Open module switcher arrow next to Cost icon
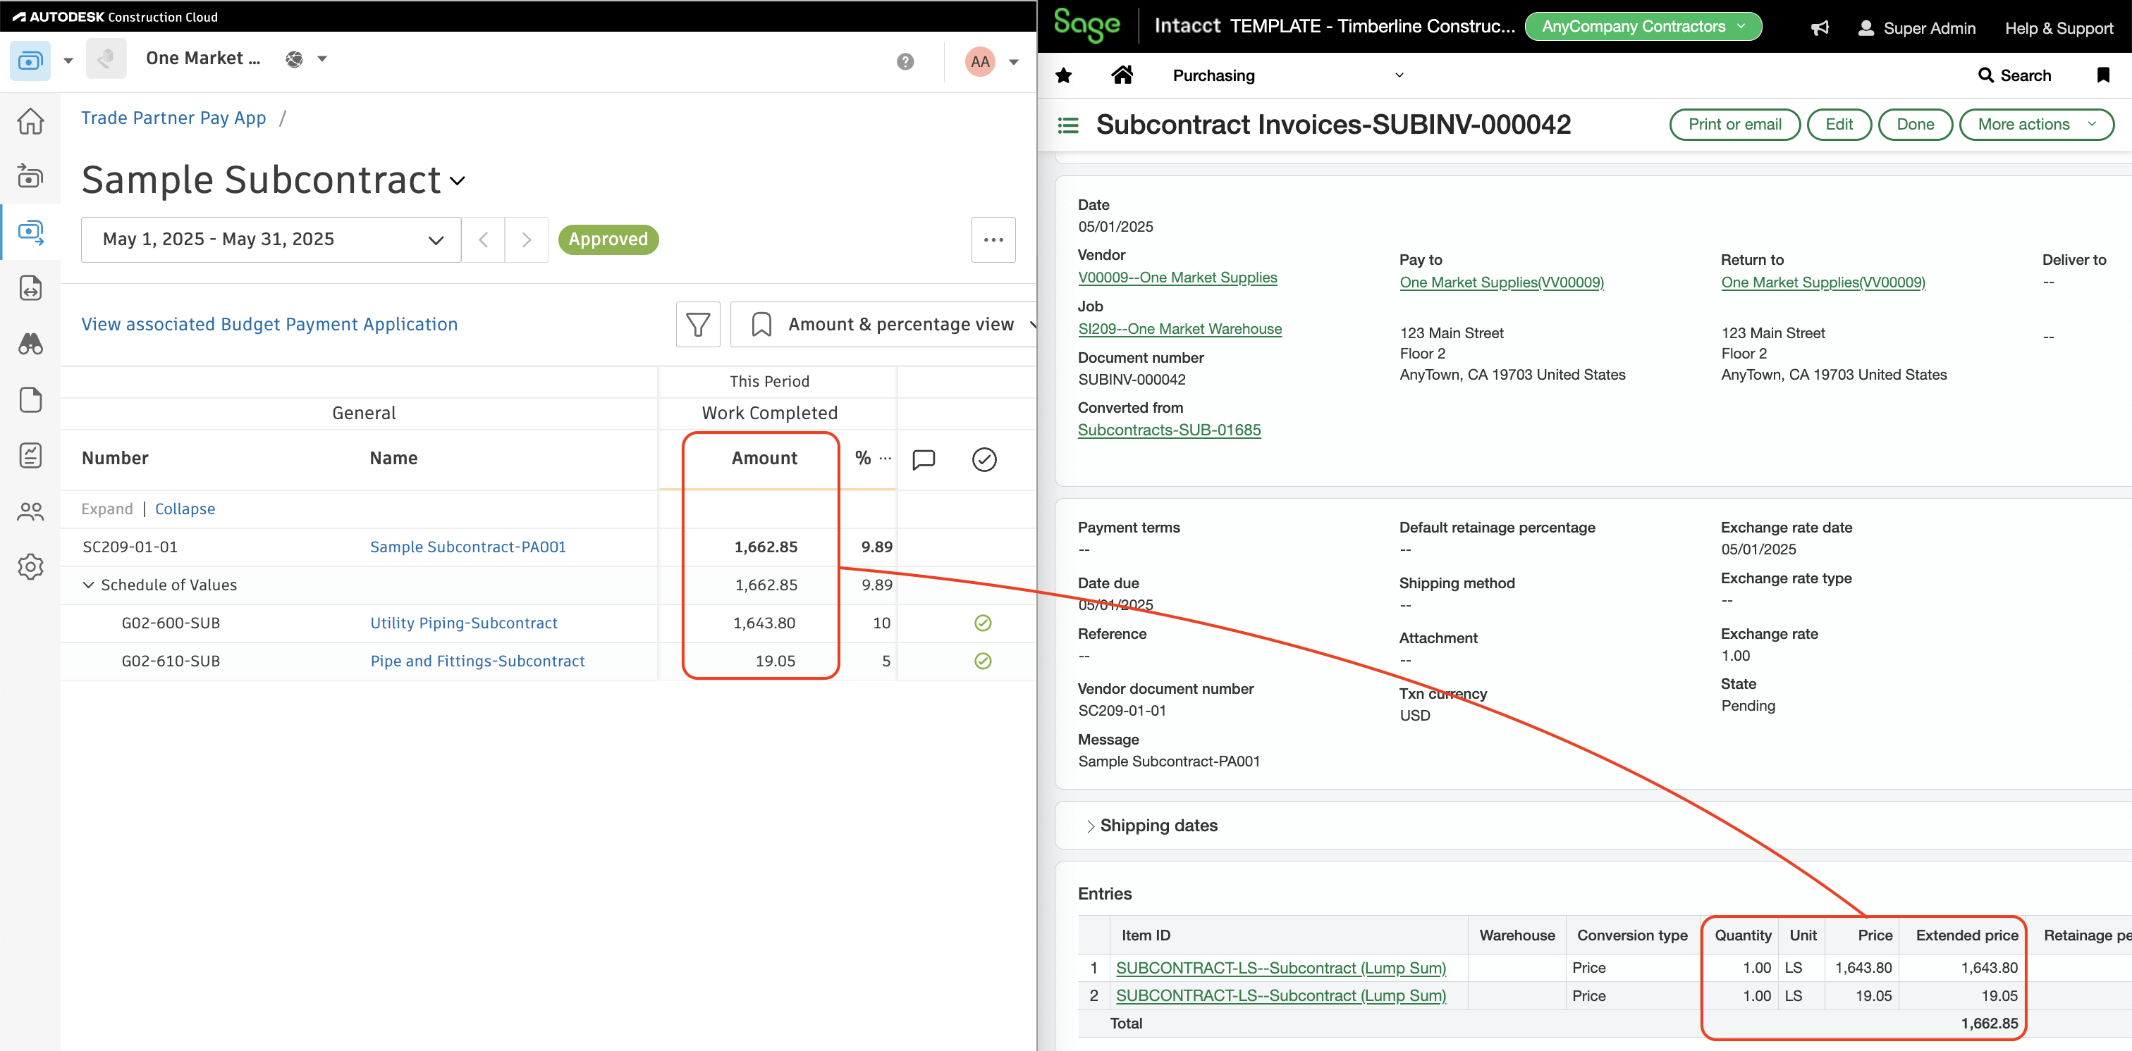Viewport: 2132px width, 1051px height. [x=68, y=61]
